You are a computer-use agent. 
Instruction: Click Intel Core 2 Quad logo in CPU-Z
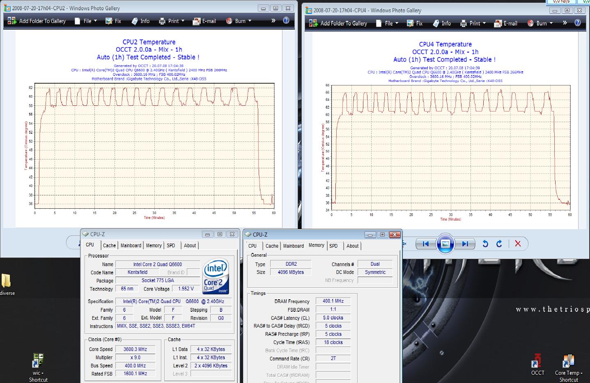click(x=216, y=276)
